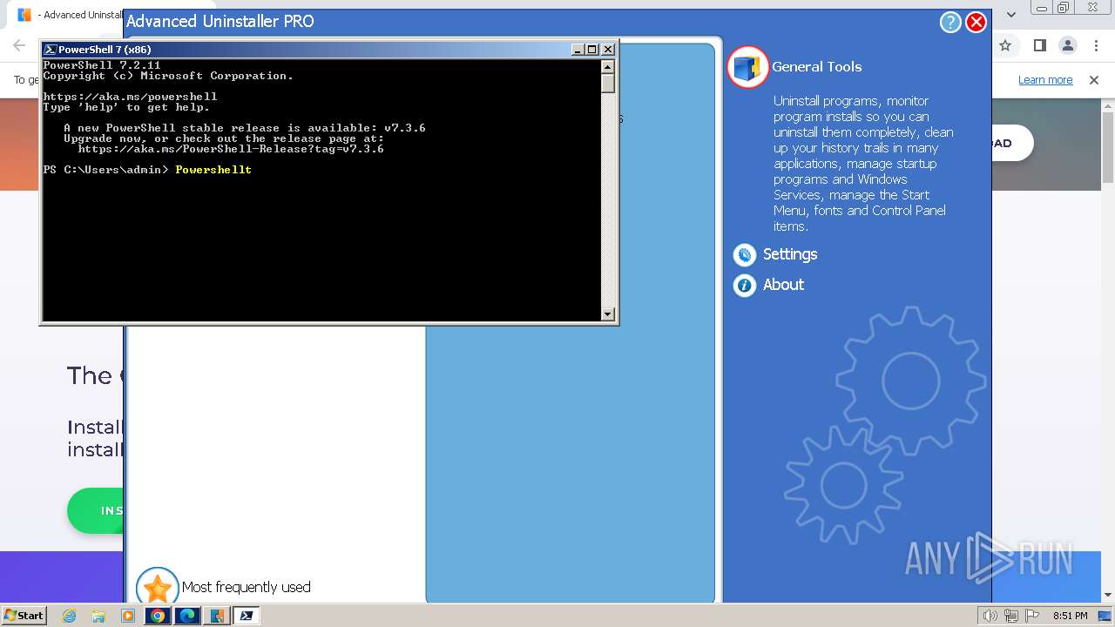Image resolution: width=1115 pixels, height=627 pixels.
Task: Click the PowerShell title bar icon
Action: (x=51, y=50)
